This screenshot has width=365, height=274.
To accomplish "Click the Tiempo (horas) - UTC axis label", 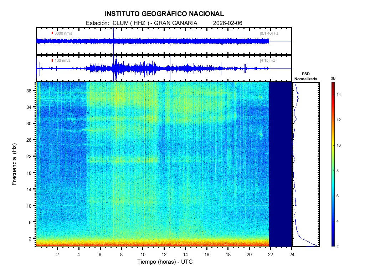I will [165, 262].
